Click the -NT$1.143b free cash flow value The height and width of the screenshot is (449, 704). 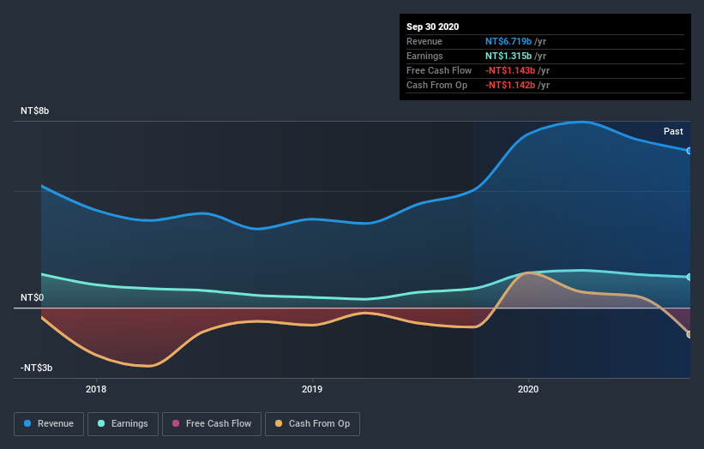click(x=510, y=70)
